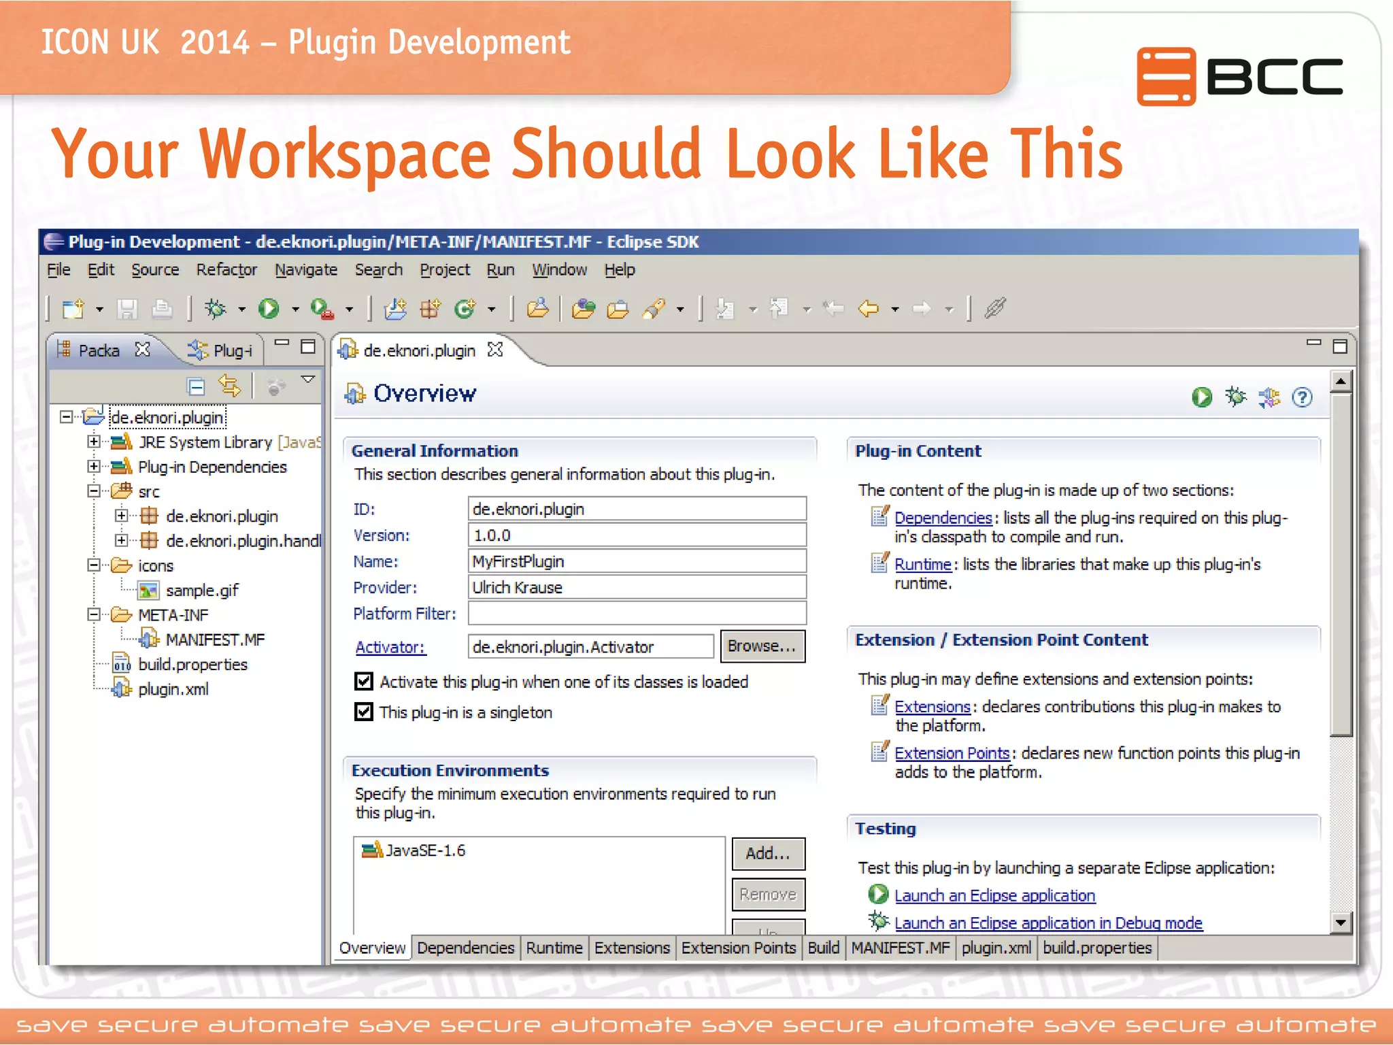Expand the JRE System Library node
Image resolution: width=1393 pixels, height=1045 pixels.
94,442
